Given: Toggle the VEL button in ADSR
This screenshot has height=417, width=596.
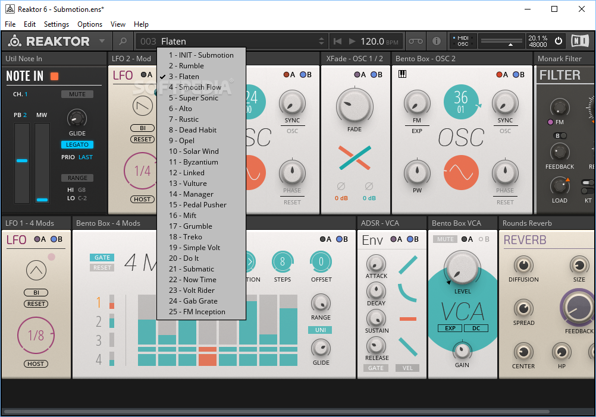Looking at the screenshot, I should coord(407,368).
